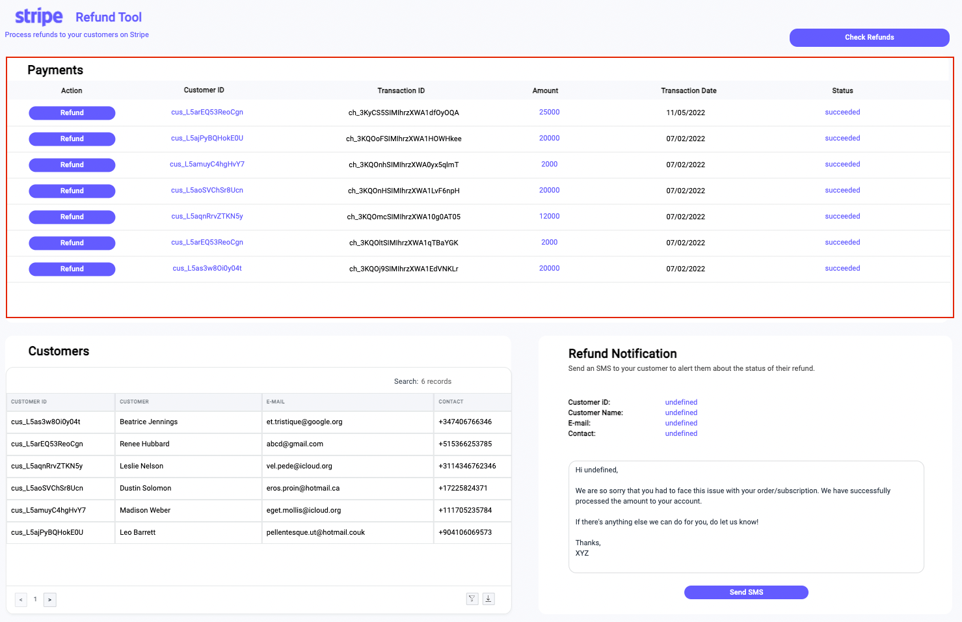
Task: Select the 12000 amount link
Action: click(x=549, y=216)
